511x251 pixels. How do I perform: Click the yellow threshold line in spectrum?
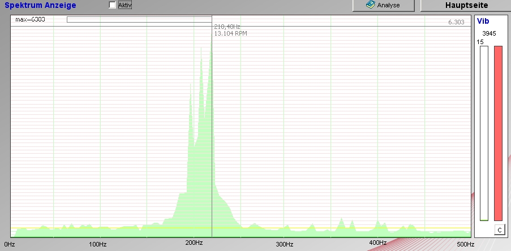click(241, 228)
